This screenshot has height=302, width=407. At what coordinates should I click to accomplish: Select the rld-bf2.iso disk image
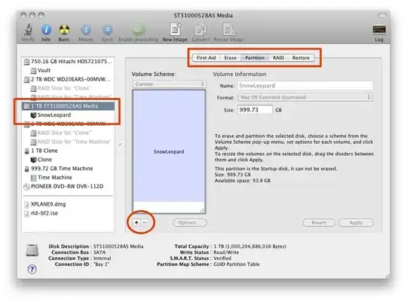(x=69, y=213)
